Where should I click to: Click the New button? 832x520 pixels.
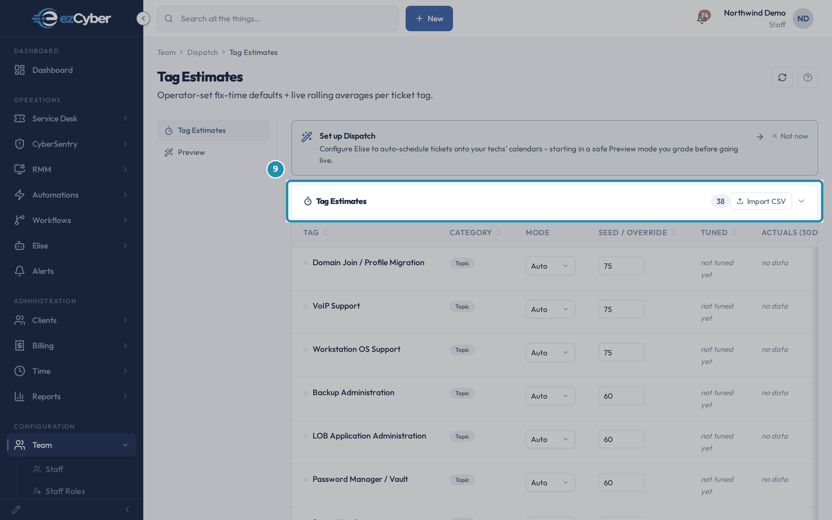coord(429,18)
